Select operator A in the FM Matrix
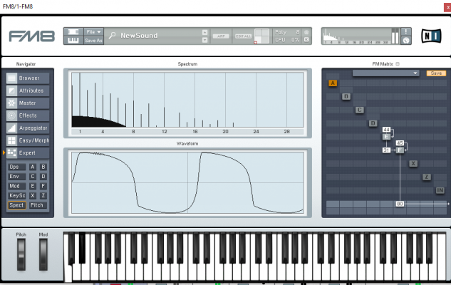 [333, 83]
